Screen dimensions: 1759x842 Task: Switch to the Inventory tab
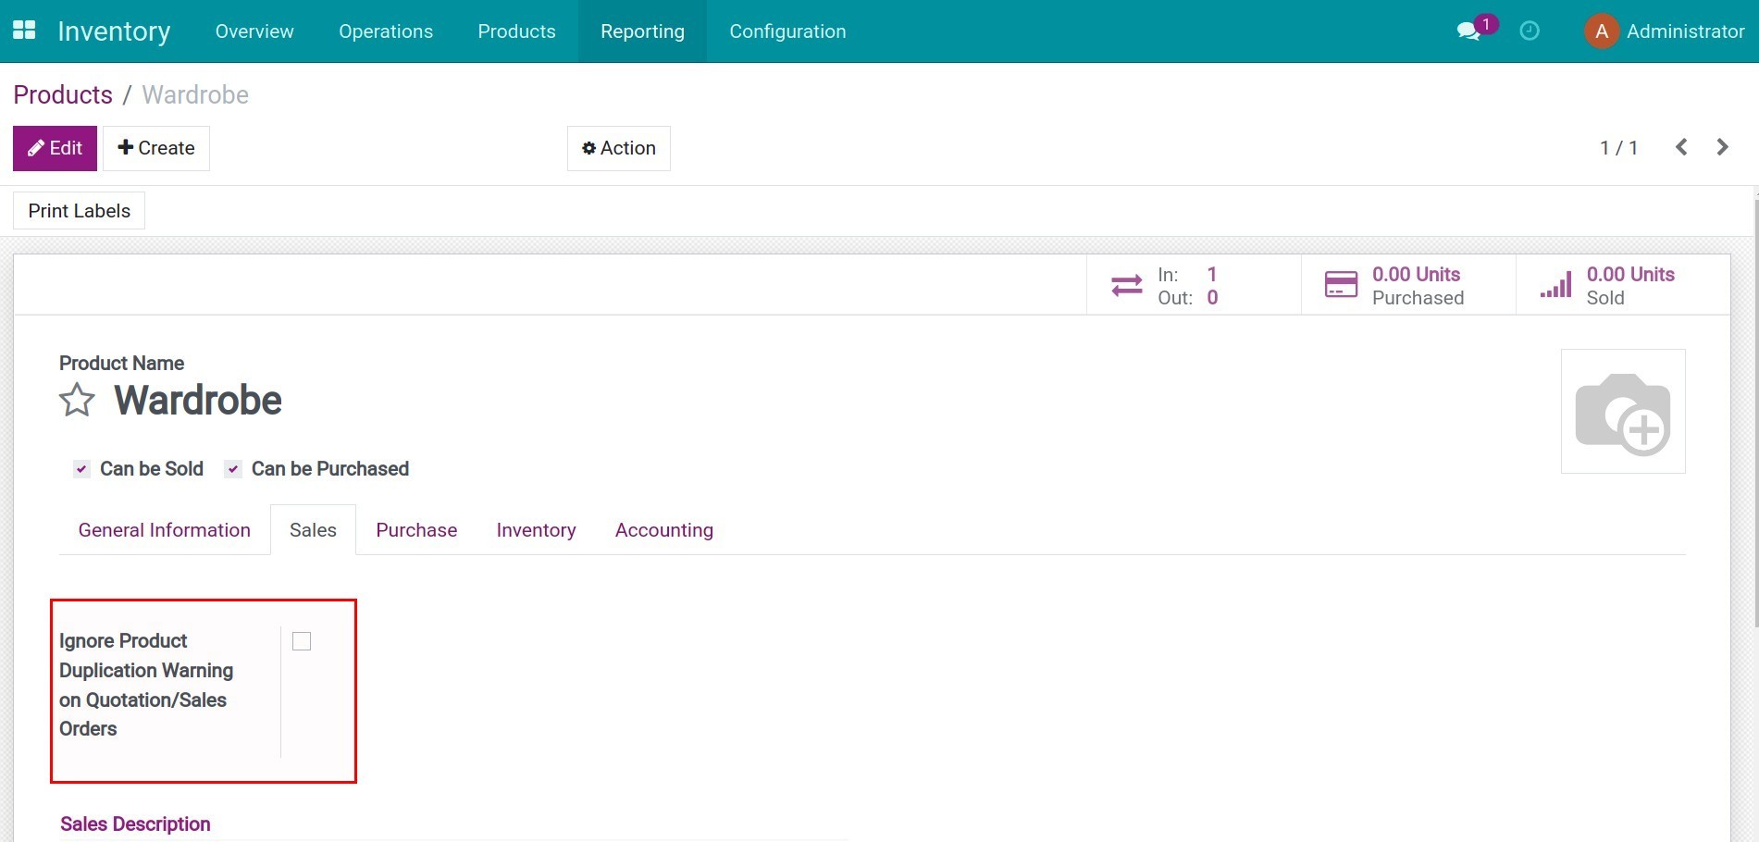pyautogui.click(x=536, y=530)
